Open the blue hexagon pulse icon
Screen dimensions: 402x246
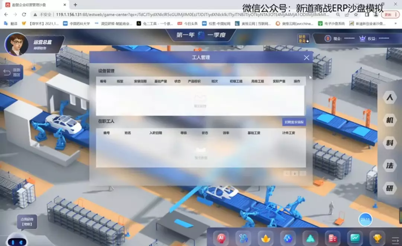pyautogui.click(x=288, y=238)
